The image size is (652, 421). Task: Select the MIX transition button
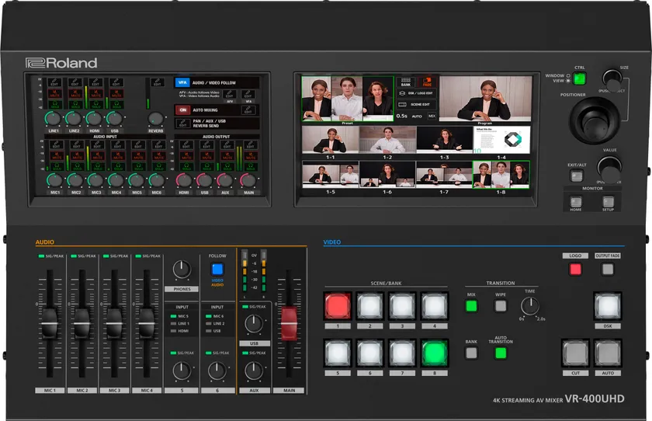click(x=471, y=305)
